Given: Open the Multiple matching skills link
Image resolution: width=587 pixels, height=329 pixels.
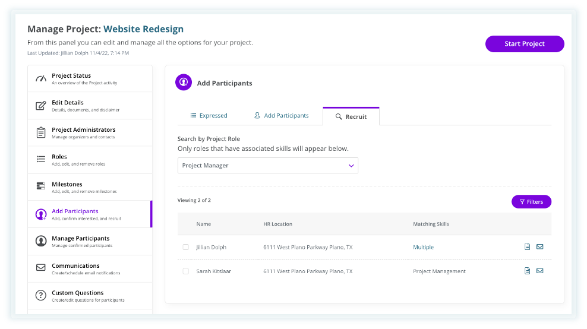Looking at the screenshot, I should (423, 247).
